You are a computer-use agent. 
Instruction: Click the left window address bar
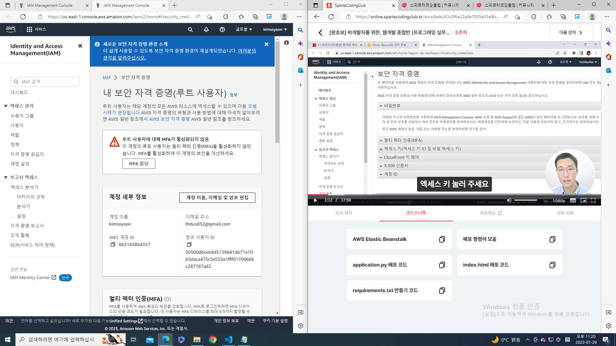pyautogui.click(x=119, y=17)
